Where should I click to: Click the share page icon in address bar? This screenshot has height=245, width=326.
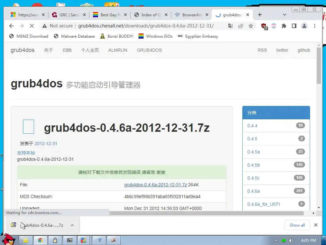241,26
